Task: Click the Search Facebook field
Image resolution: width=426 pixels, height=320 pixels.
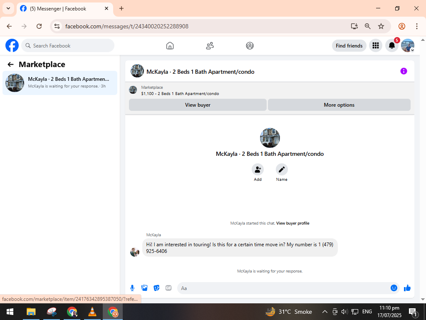Action: (68, 46)
